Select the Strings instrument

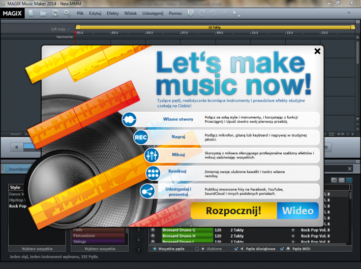[x=99, y=242]
